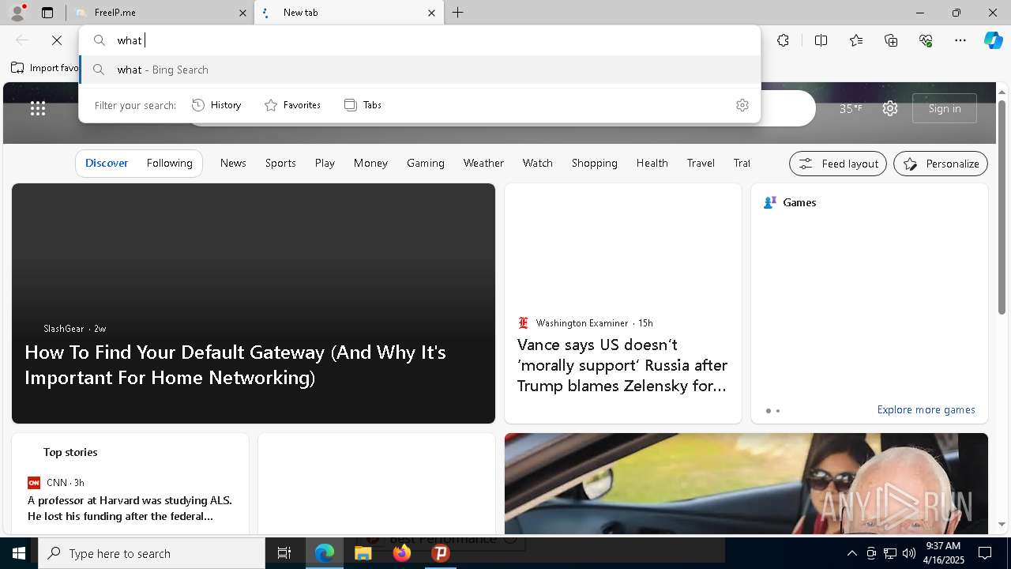The height and width of the screenshot is (569, 1011).
Task: Select second Games carousel dot
Action: [778, 411]
